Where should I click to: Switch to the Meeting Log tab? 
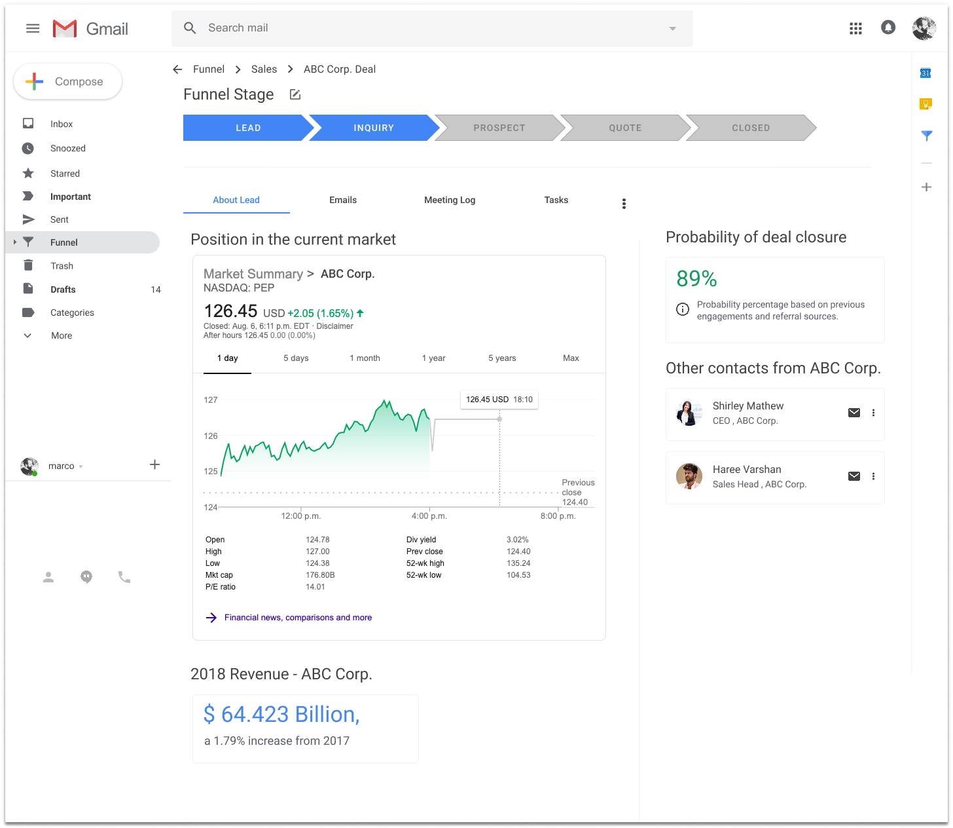[450, 200]
